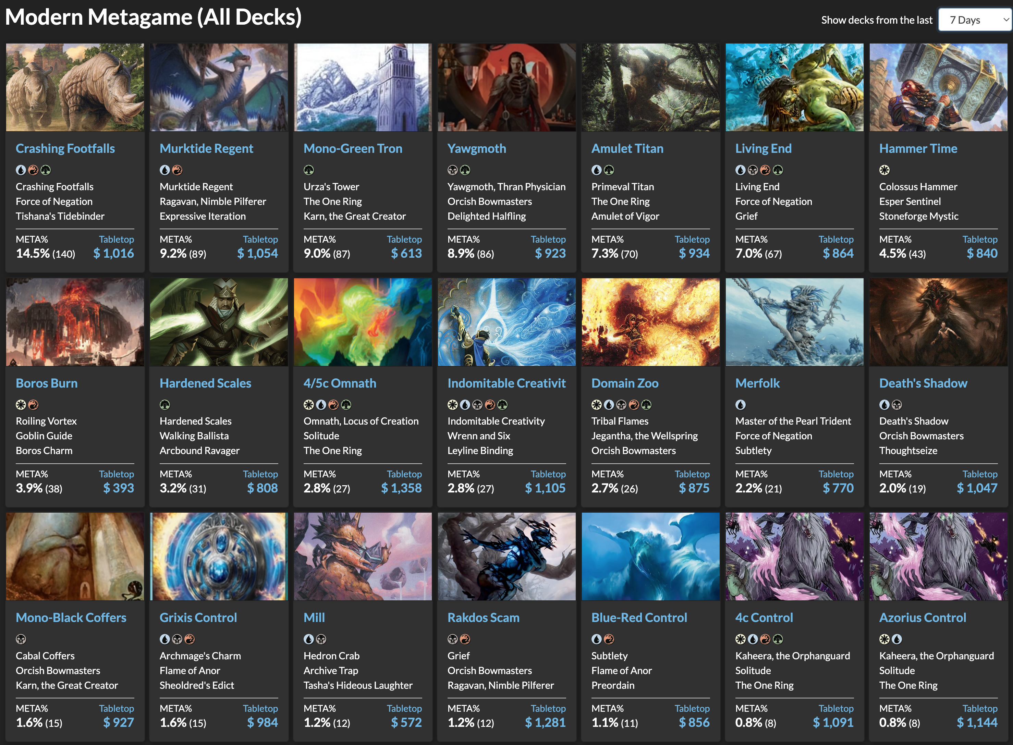The width and height of the screenshot is (1013, 745).
Task: Open the 7 Days time range dropdown
Action: [974, 20]
